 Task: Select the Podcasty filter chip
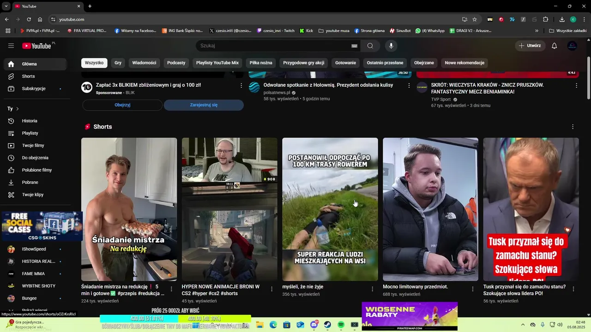click(176, 63)
